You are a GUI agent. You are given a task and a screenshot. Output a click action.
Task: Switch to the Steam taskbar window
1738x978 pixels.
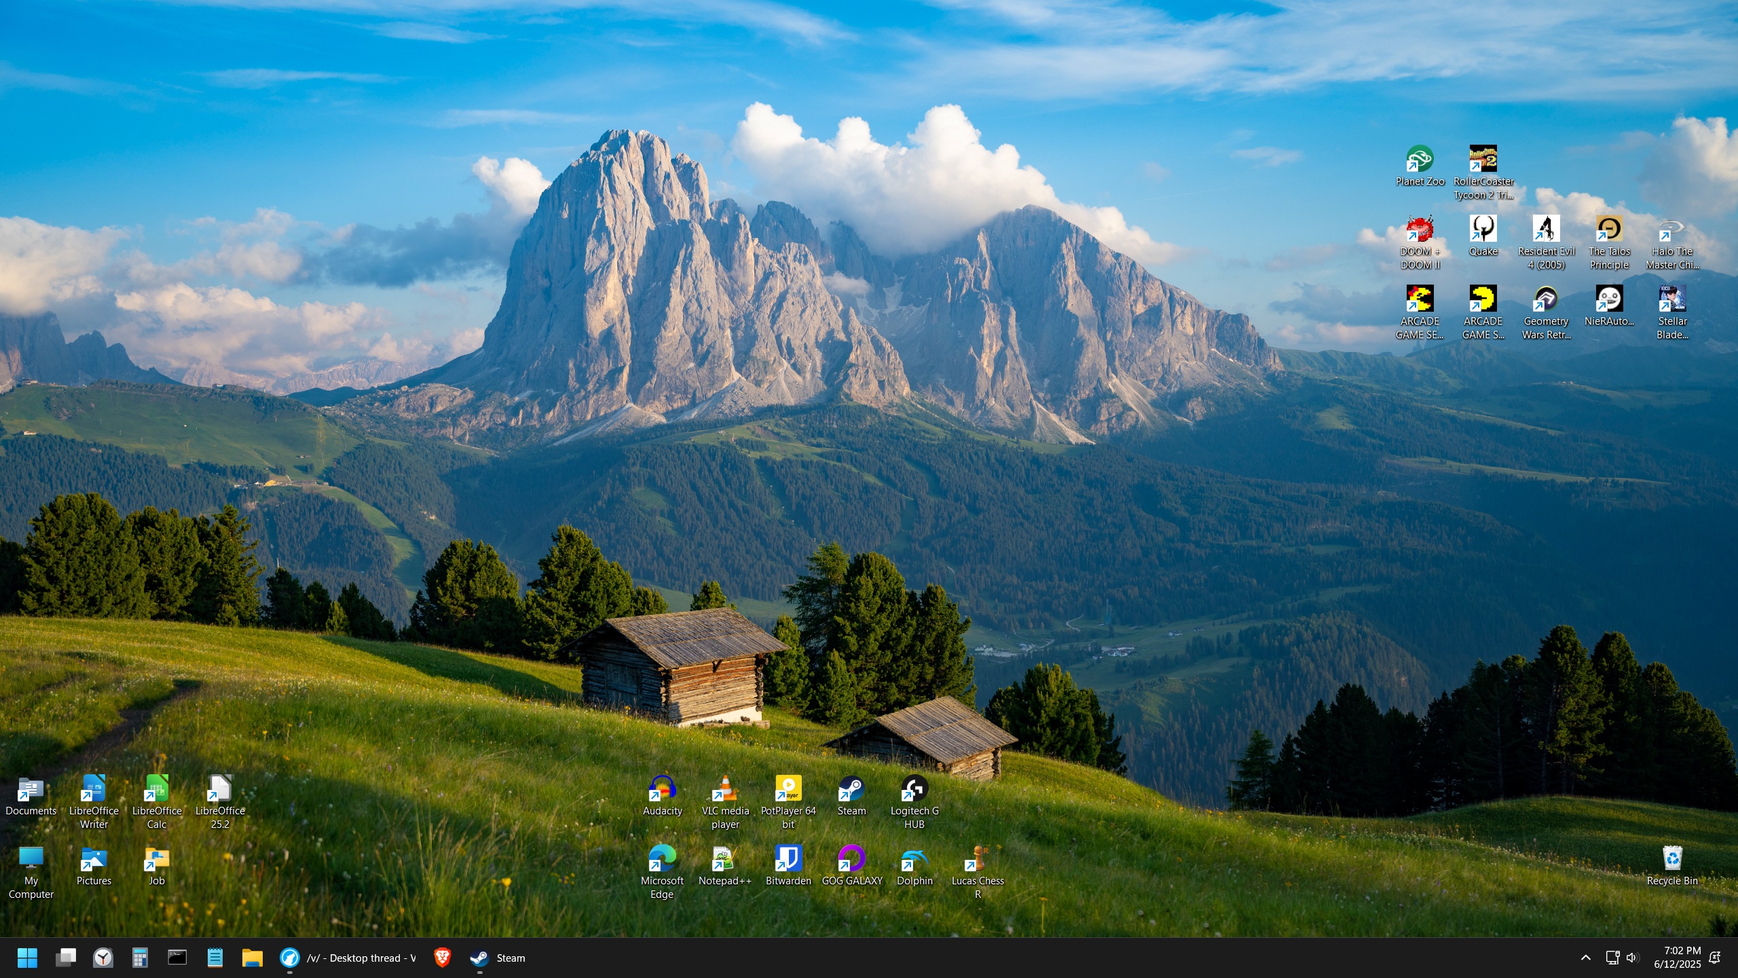click(498, 958)
